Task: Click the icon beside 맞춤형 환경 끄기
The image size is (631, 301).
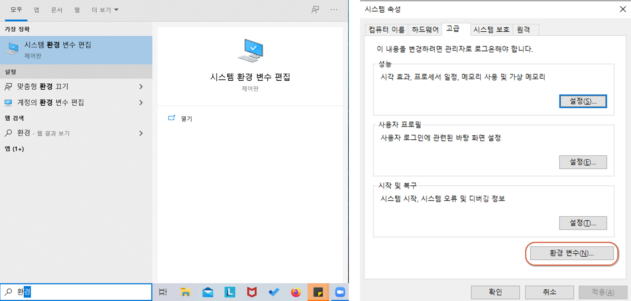Action: (x=8, y=87)
